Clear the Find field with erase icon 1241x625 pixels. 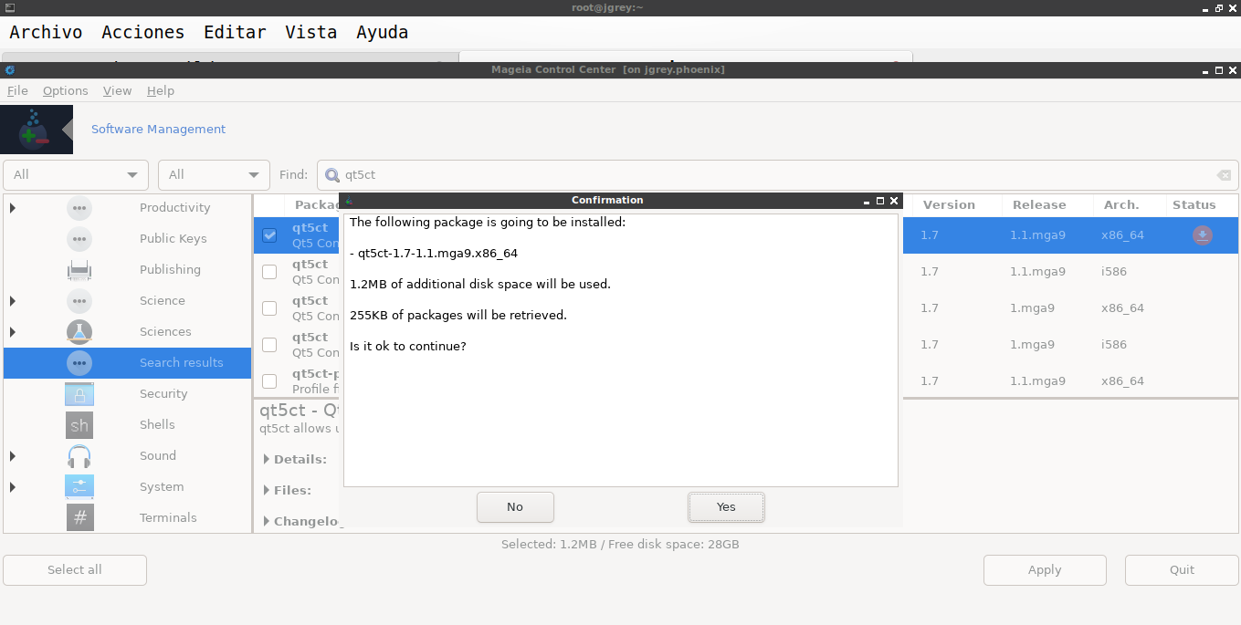tap(1224, 175)
